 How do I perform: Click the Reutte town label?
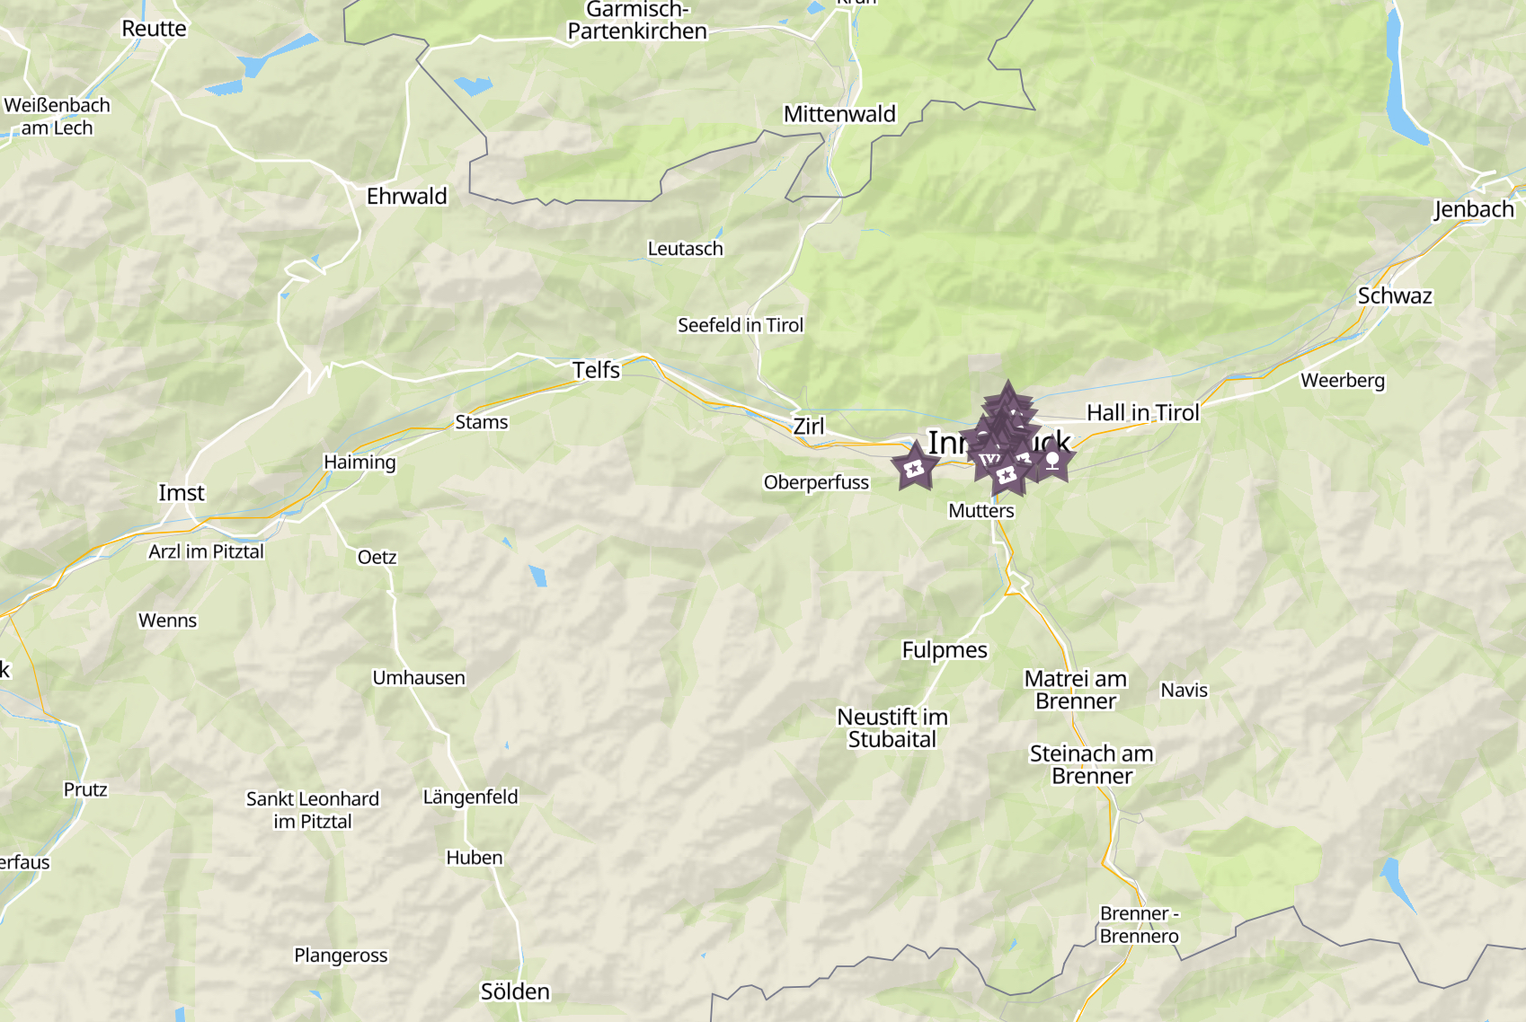(154, 29)
